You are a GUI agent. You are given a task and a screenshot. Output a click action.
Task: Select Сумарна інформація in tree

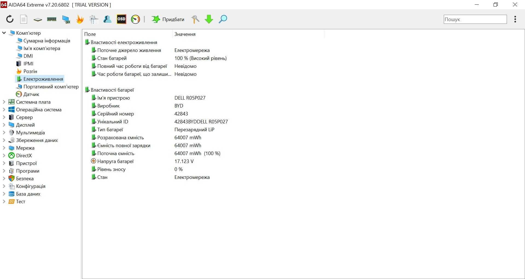[x=47, y=41]
